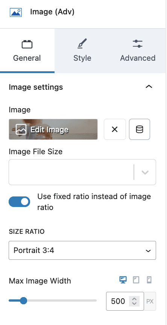Open the Image File Size dropdown

click(x=82, y=172)
